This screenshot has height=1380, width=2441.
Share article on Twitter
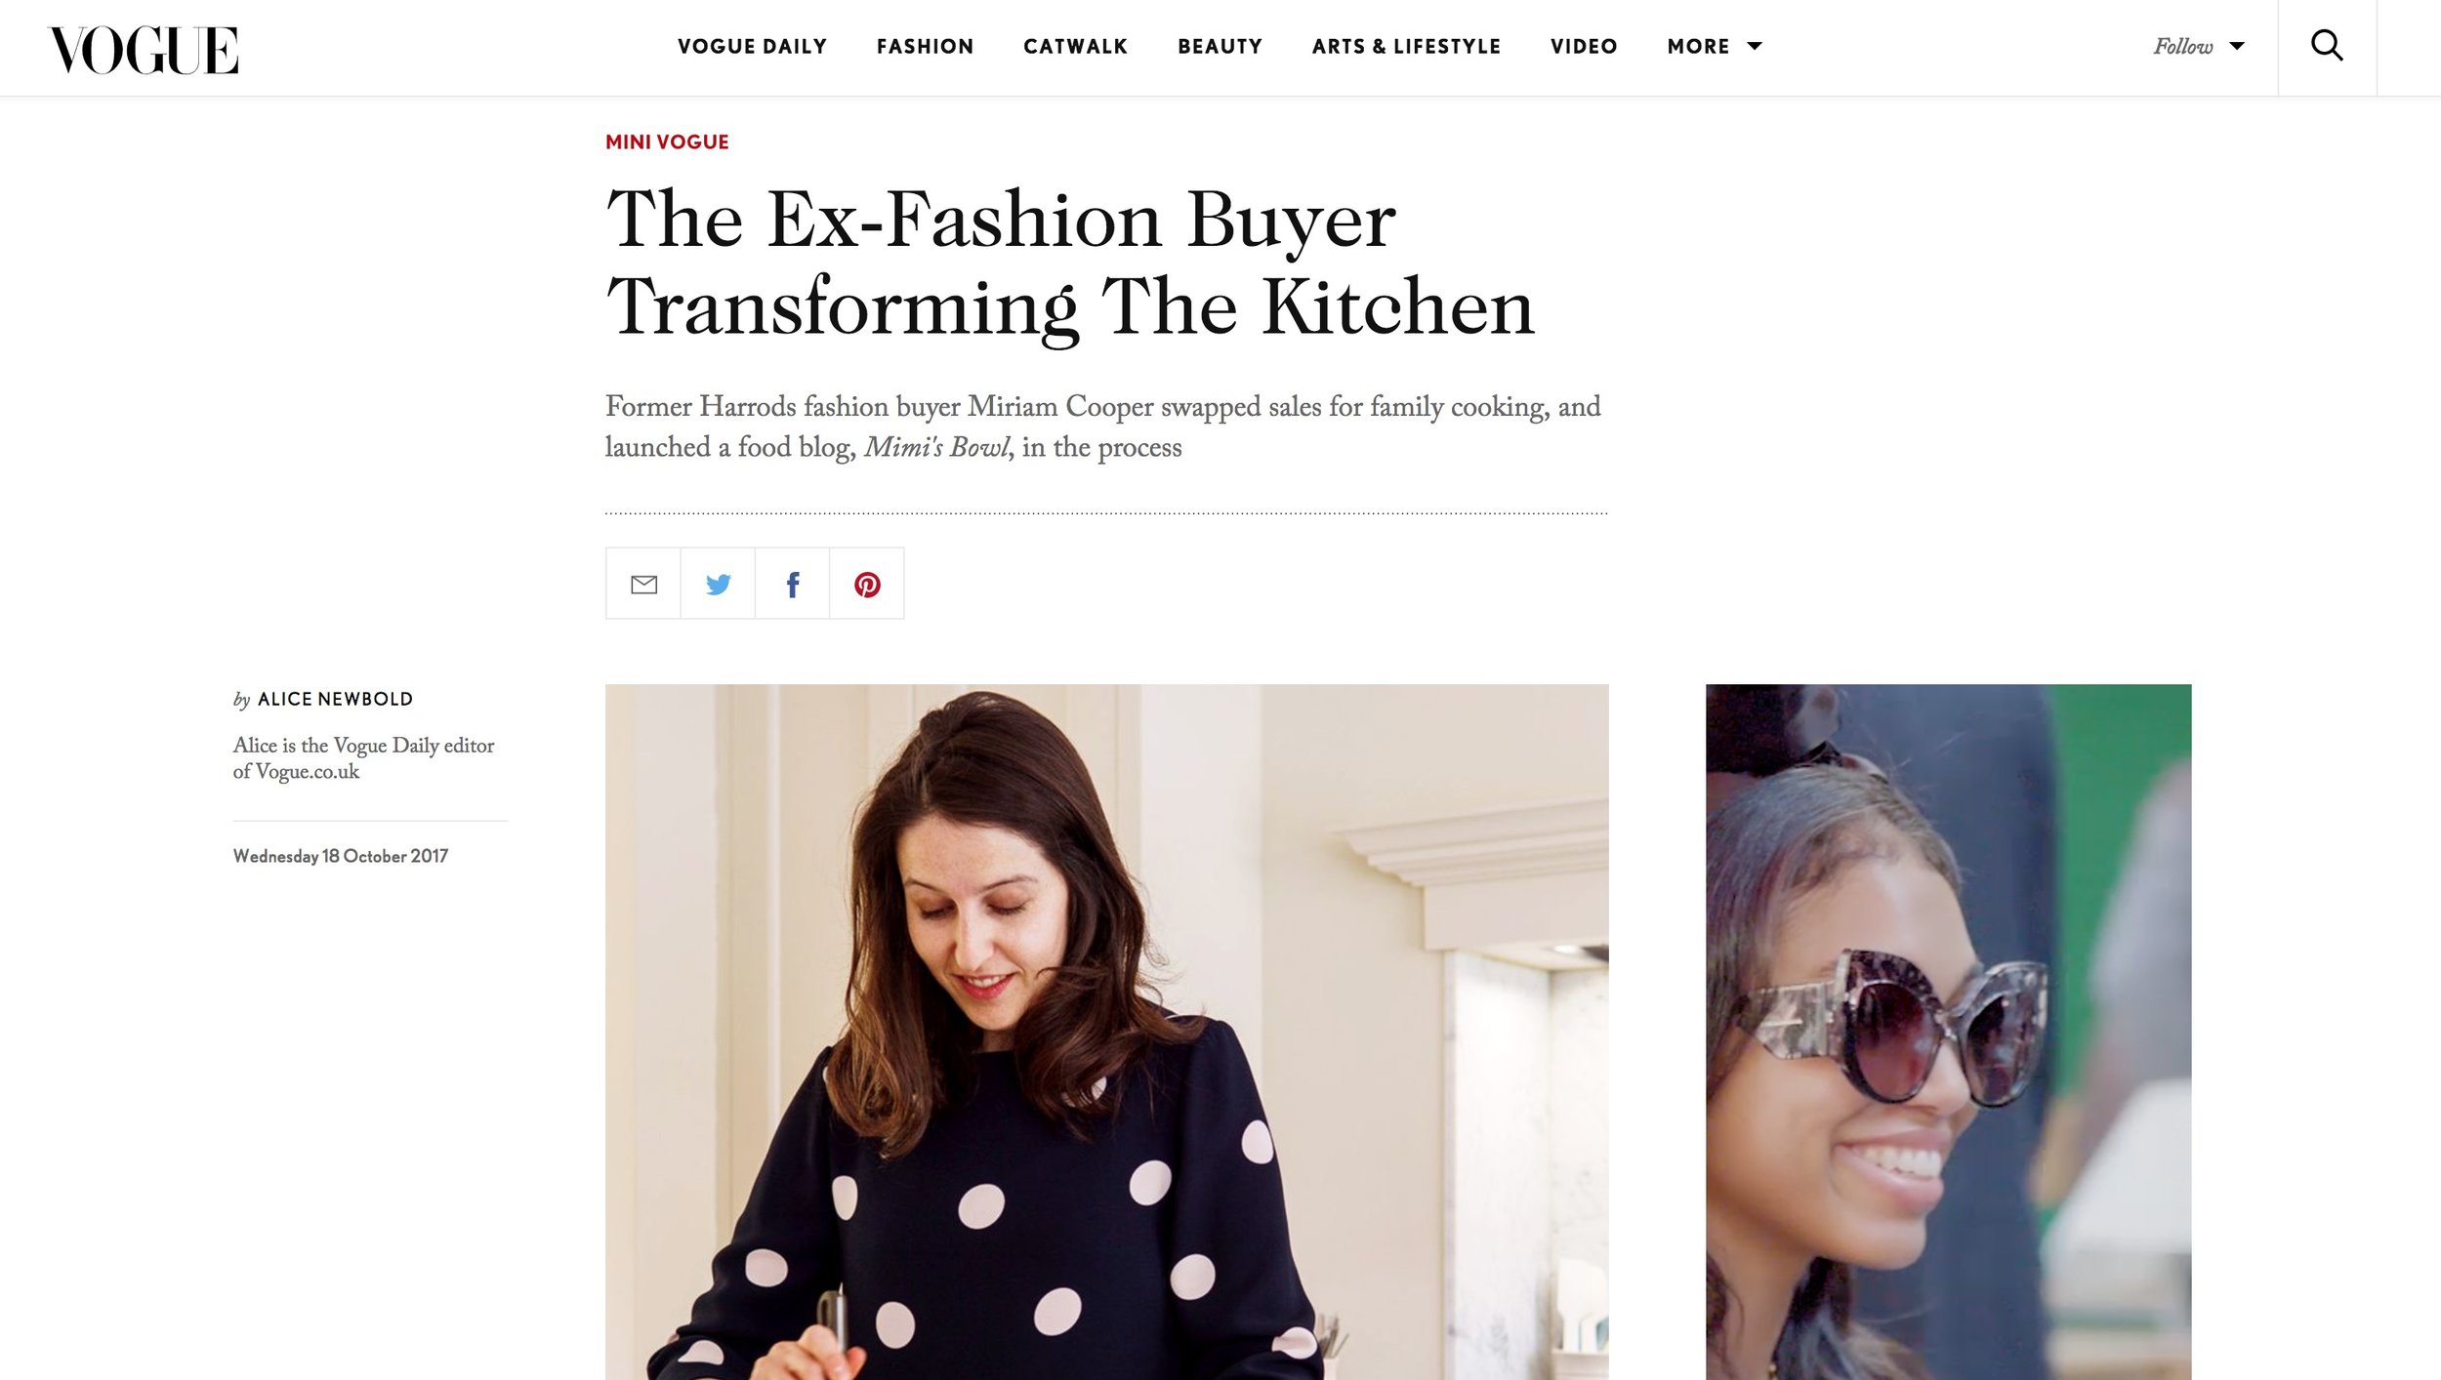click(x=718, y=584)
